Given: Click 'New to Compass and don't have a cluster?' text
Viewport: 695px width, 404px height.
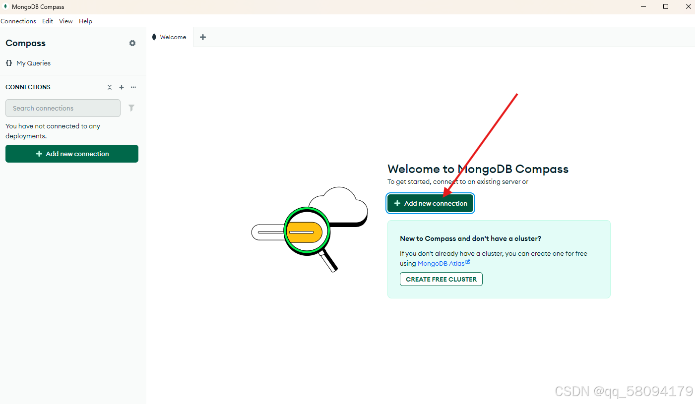Looking at the screenshot, I should 470,238.
